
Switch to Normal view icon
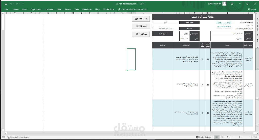point(217,137)
